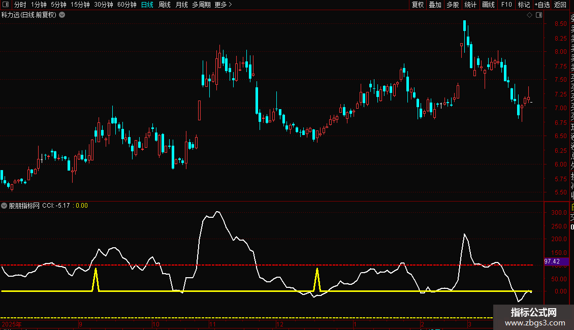Activate the 画线 drawing tools
574x330 pixels.
tap(488, 5)
